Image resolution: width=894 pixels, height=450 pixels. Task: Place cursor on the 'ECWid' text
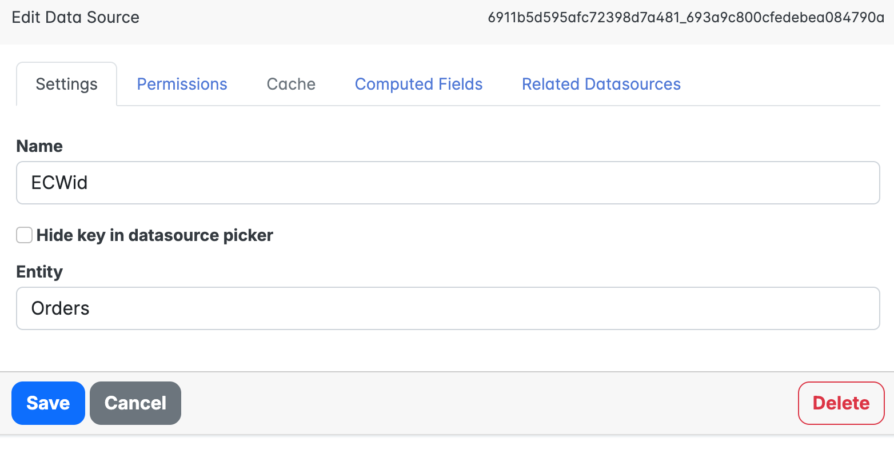tap(59, 183)
